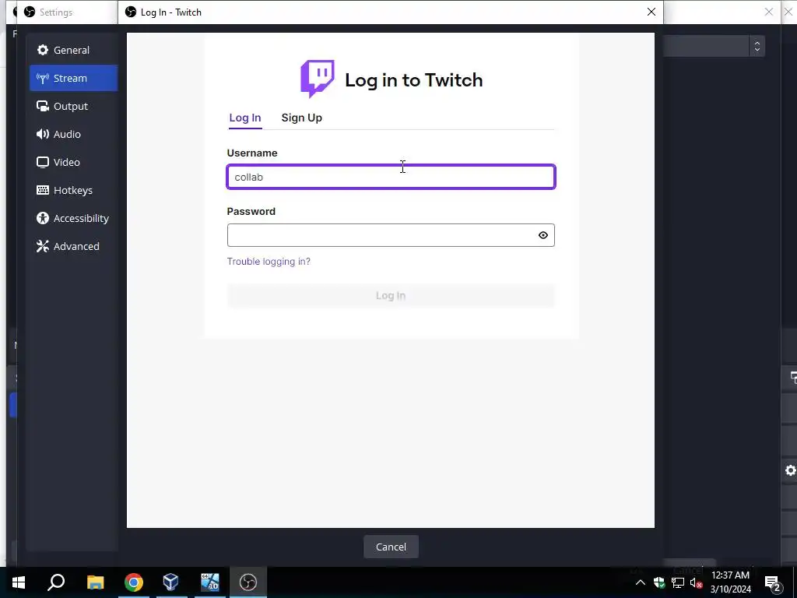Show hidden system tray icons
The height and width of the screenshot is (598, 797).
coord(641,582)
